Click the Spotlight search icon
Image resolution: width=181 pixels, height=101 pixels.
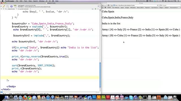tap(178, 1)
